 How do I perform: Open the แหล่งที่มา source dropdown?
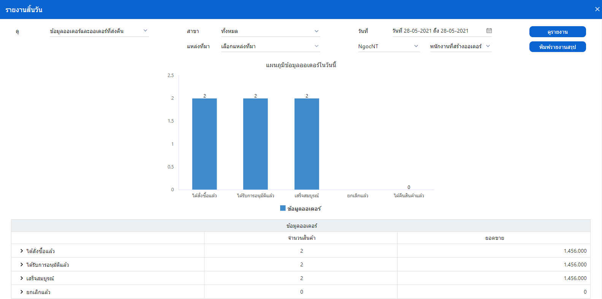tap(270, 46)
